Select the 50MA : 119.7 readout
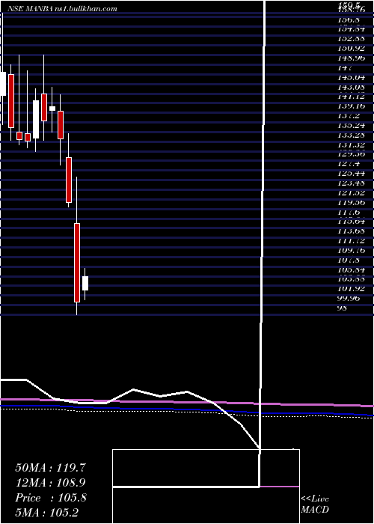374x524 pixels. (51, 468)
